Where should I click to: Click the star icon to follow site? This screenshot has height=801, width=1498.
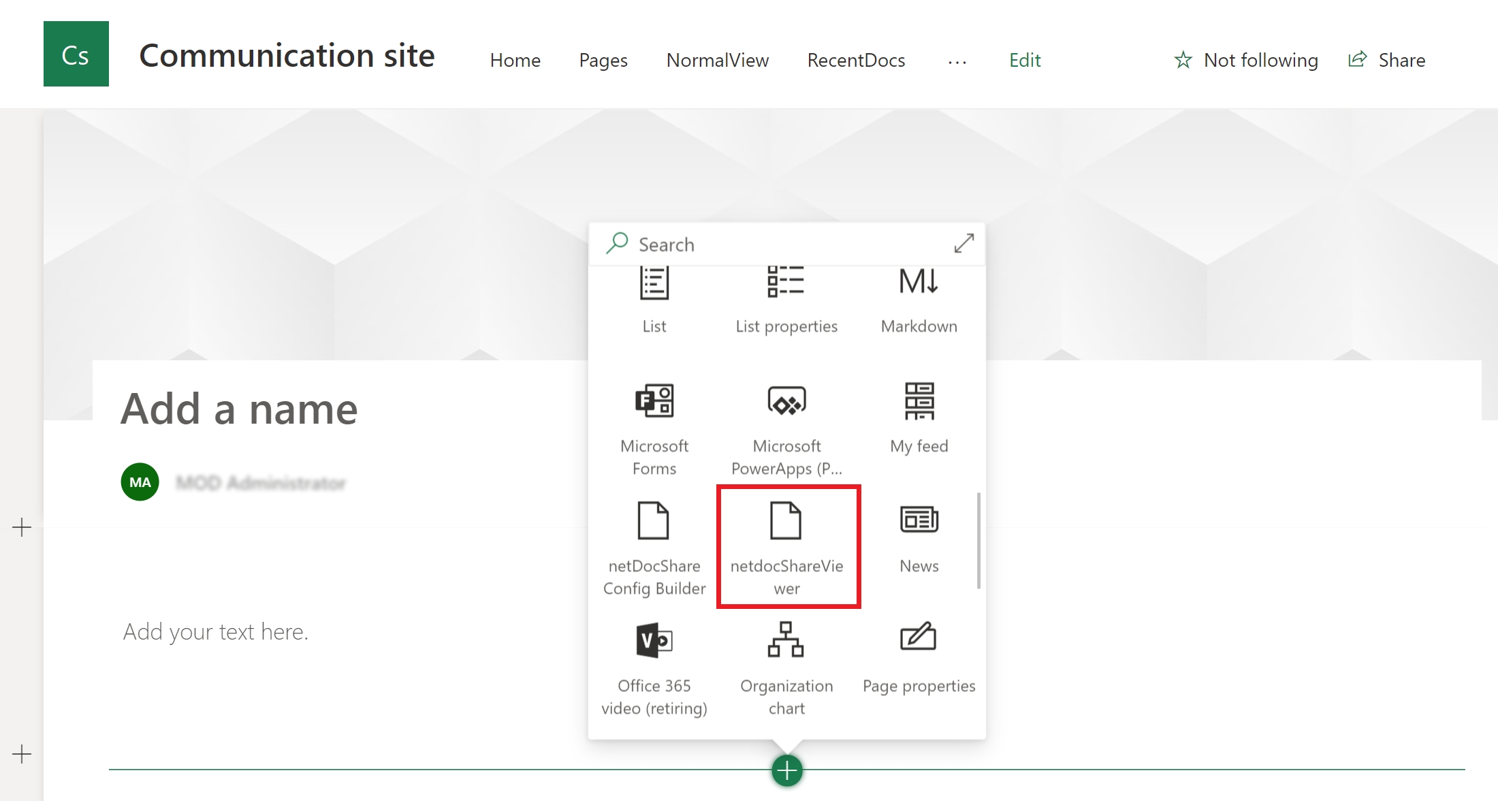click(1183, 60)
